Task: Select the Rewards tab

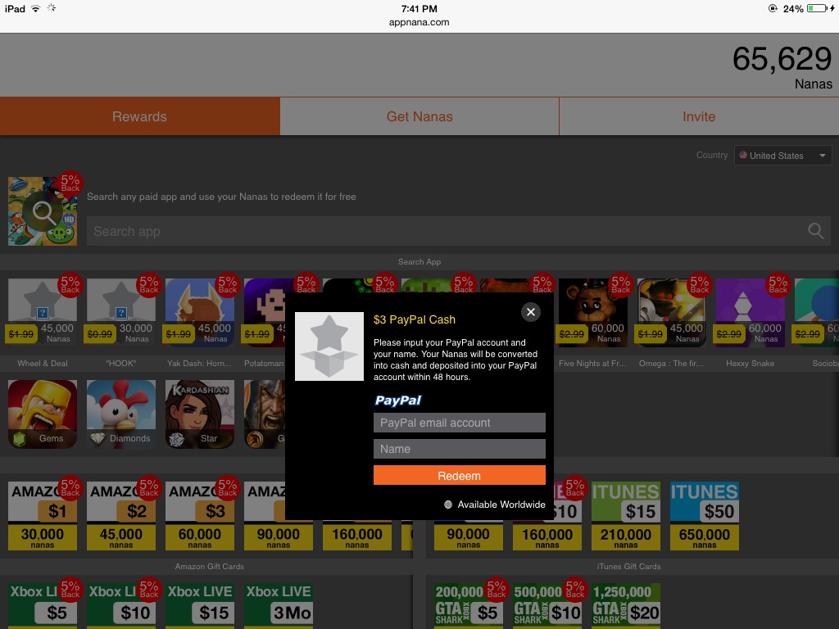Action: click(x=139, y=116)
